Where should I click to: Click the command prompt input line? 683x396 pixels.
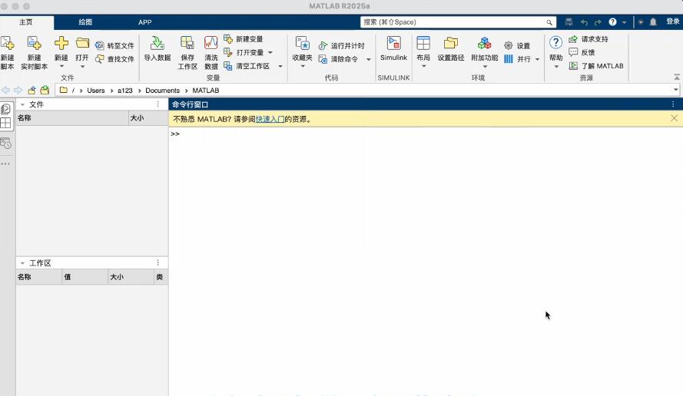425,134
